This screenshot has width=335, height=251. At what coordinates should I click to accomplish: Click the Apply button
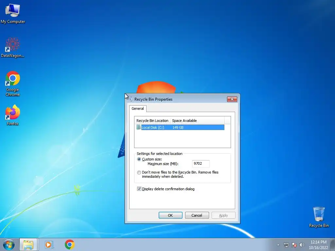click(x=223, y=215)
